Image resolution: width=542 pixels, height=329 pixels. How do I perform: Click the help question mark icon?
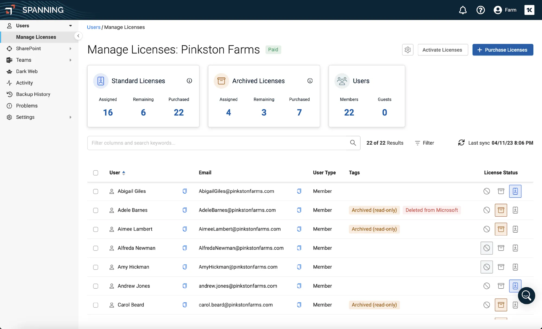[x=480, y=10]
